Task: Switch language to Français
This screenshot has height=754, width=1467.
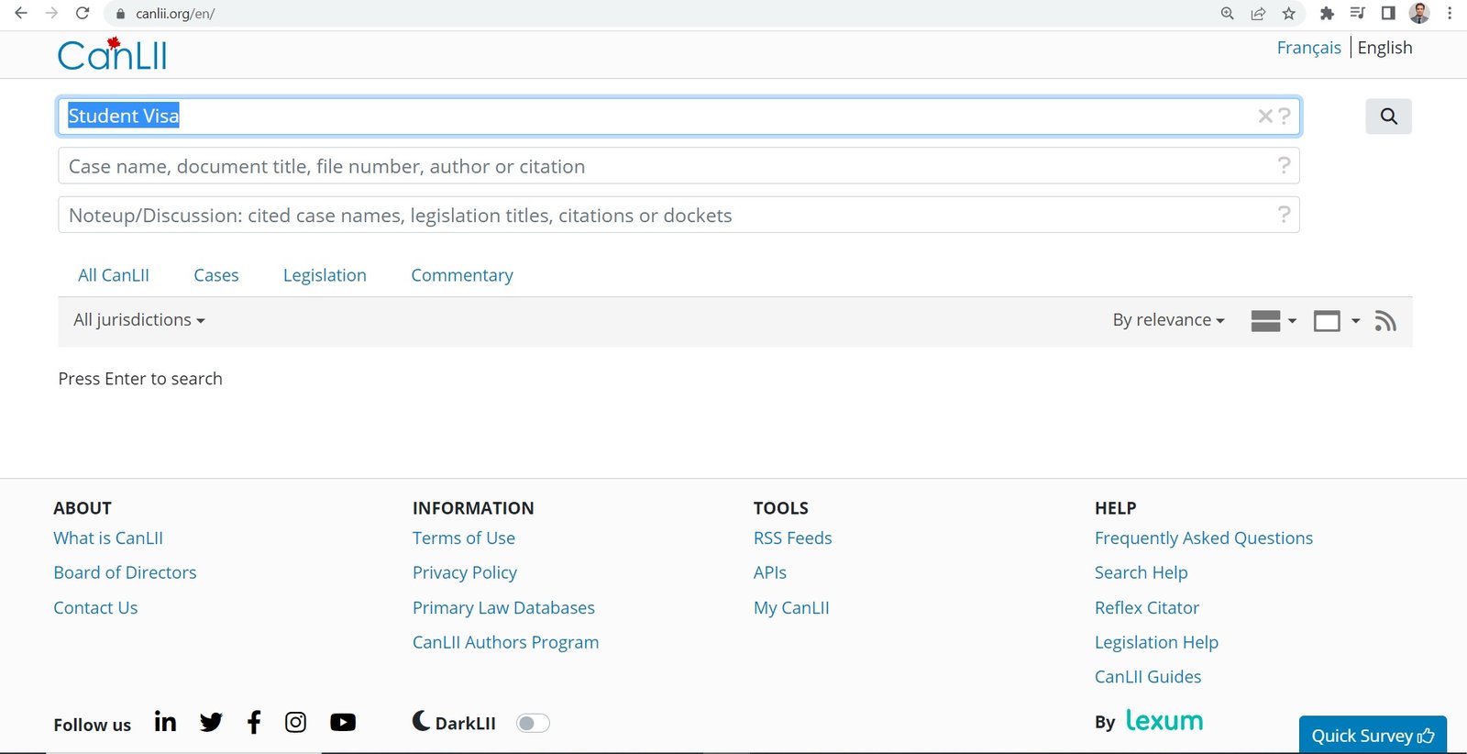Action: pyautogui.click(x=1308, y=48)
